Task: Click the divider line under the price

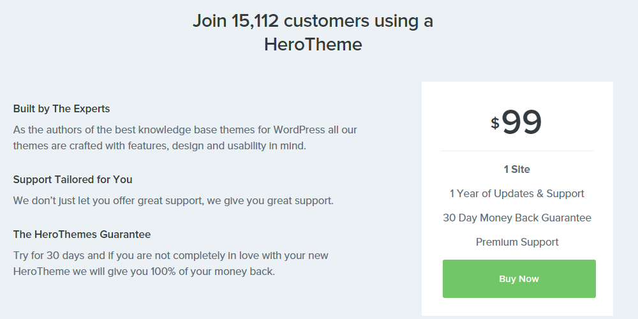Action: pos(517,151)
